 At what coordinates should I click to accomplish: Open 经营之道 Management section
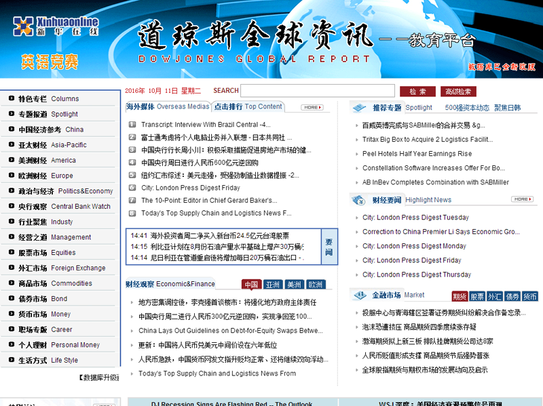[x=55, y=237]
